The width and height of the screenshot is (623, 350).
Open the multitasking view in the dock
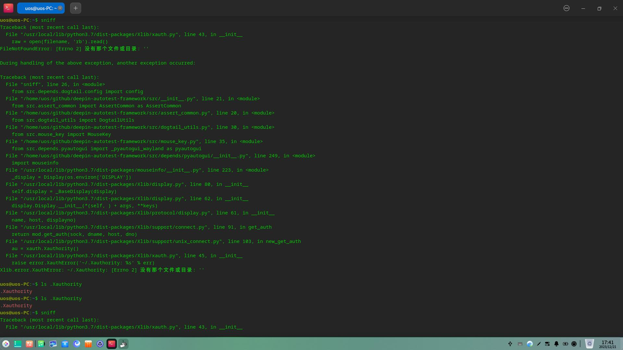tap(29, 344)
